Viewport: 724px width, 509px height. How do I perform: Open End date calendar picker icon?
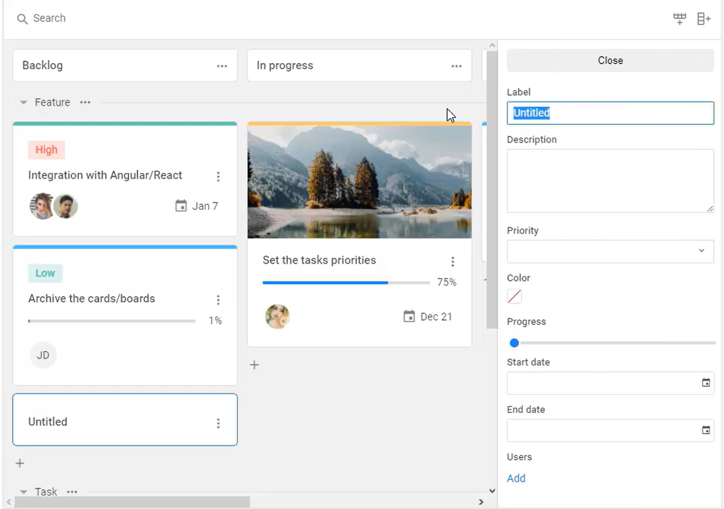coord(706,430)
